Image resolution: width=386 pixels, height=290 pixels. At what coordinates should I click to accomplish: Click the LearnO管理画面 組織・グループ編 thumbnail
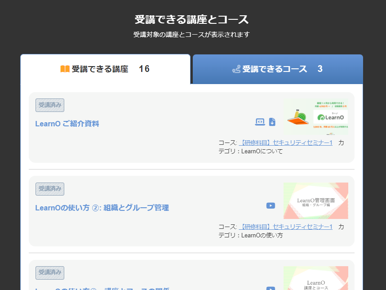(x=316, y=201)
